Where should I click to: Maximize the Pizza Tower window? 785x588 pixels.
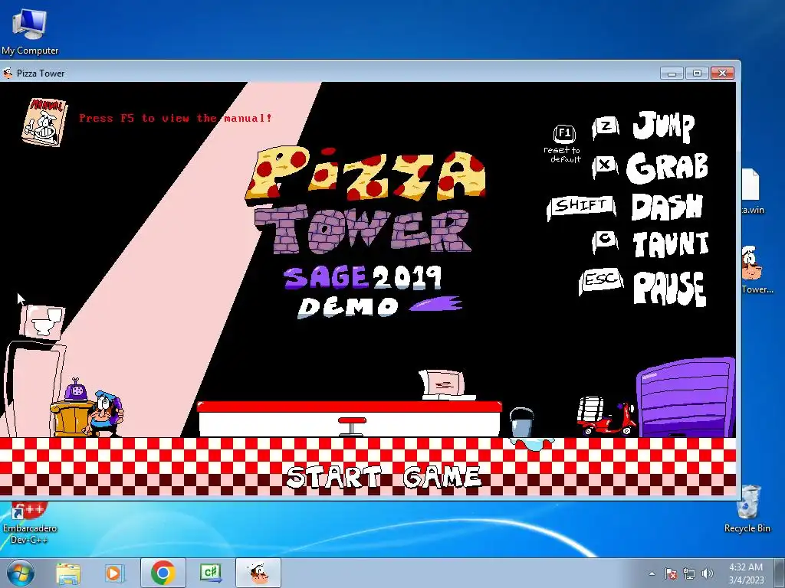coord(697,73)
